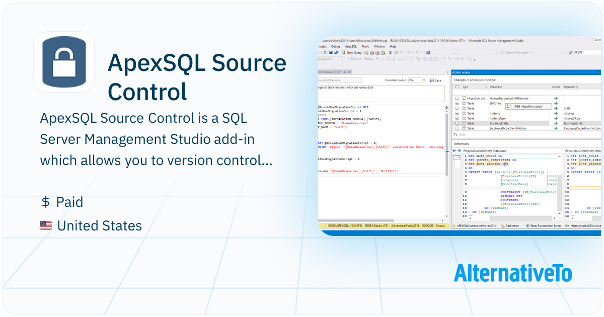
Task: Click the split editor plus icon
Action: pyautogui.click(x=447, y=107)
